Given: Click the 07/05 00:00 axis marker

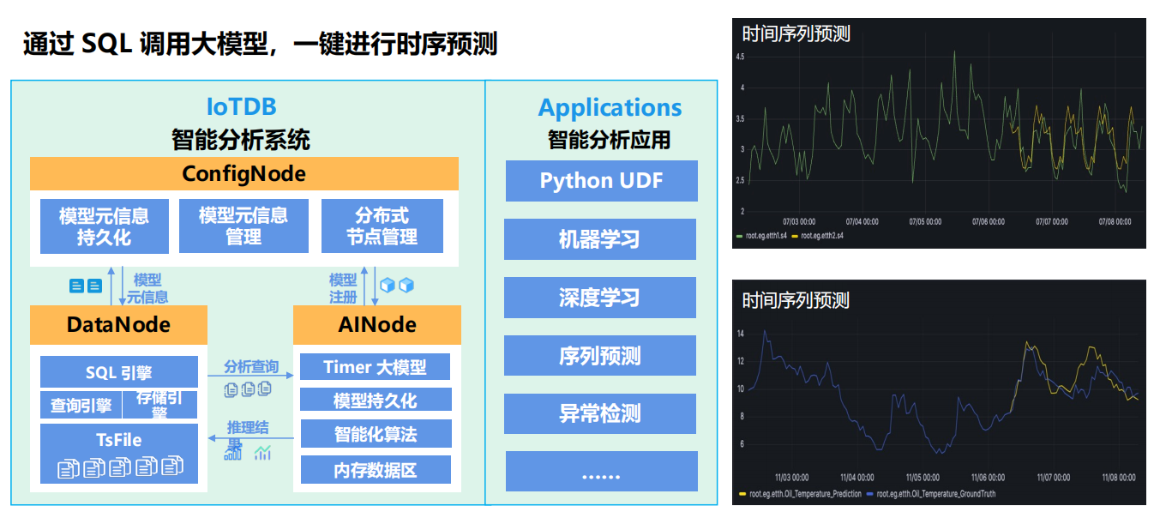Looking at the screenshot, I should click(x=925, y=221).
